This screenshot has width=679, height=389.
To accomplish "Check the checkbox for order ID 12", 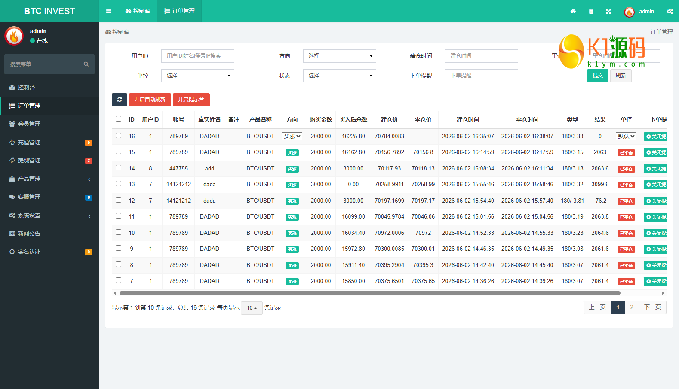I will 118,200.
